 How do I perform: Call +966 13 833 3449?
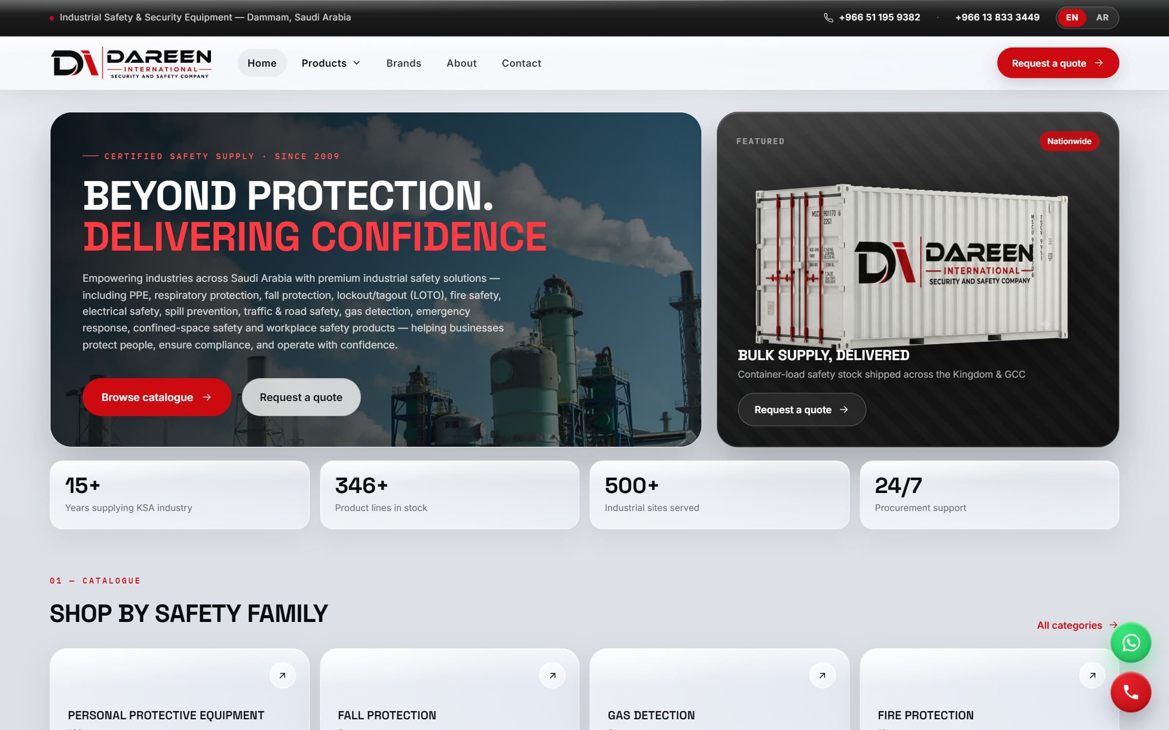[x=997, y=18]
